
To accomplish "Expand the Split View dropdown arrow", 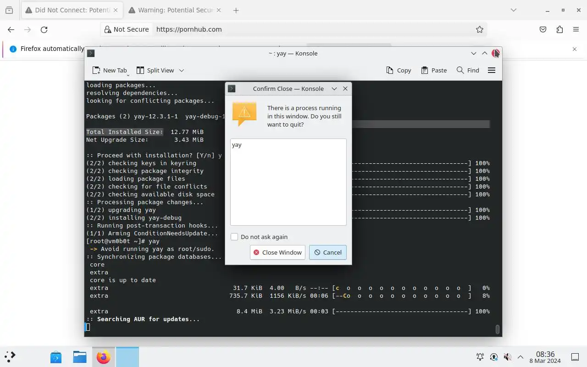I will click(182, 70).
